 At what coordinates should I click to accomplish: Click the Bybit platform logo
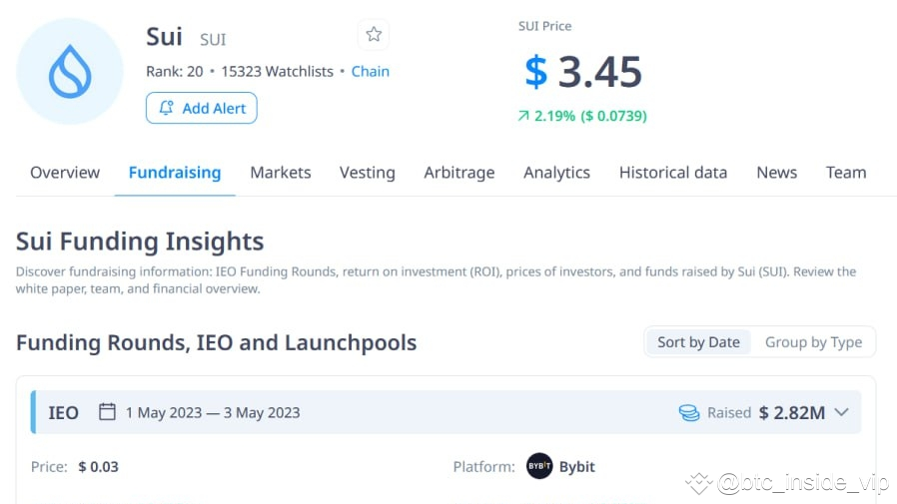point(539,466)
